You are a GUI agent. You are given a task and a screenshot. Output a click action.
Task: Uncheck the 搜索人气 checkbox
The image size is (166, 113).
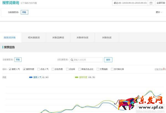10,69
